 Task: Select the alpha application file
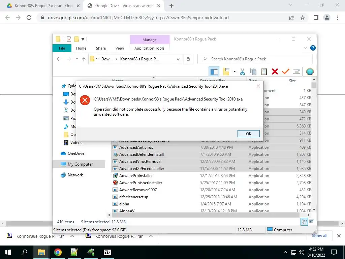[124, 204]
